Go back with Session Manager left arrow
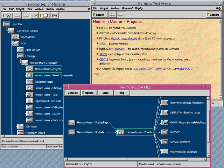This screenshot has width=224, height=168. pos(17,15)
